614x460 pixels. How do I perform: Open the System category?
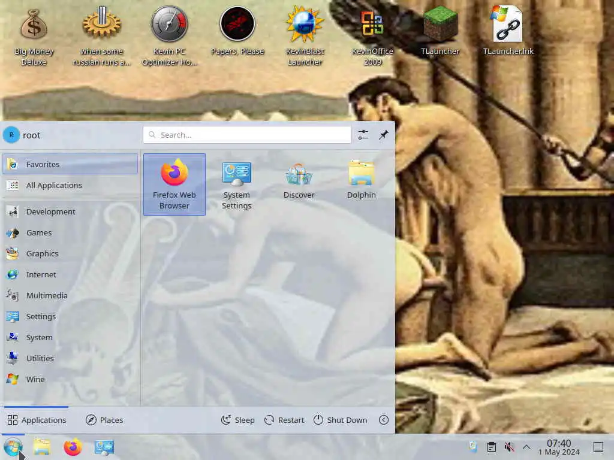pyautogui.click(x=70, y=338)
